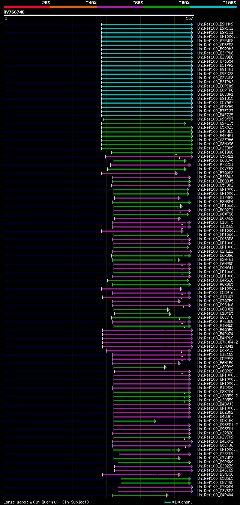Select the UniRef100_B2WF61 label

click(x=216, y=260)
